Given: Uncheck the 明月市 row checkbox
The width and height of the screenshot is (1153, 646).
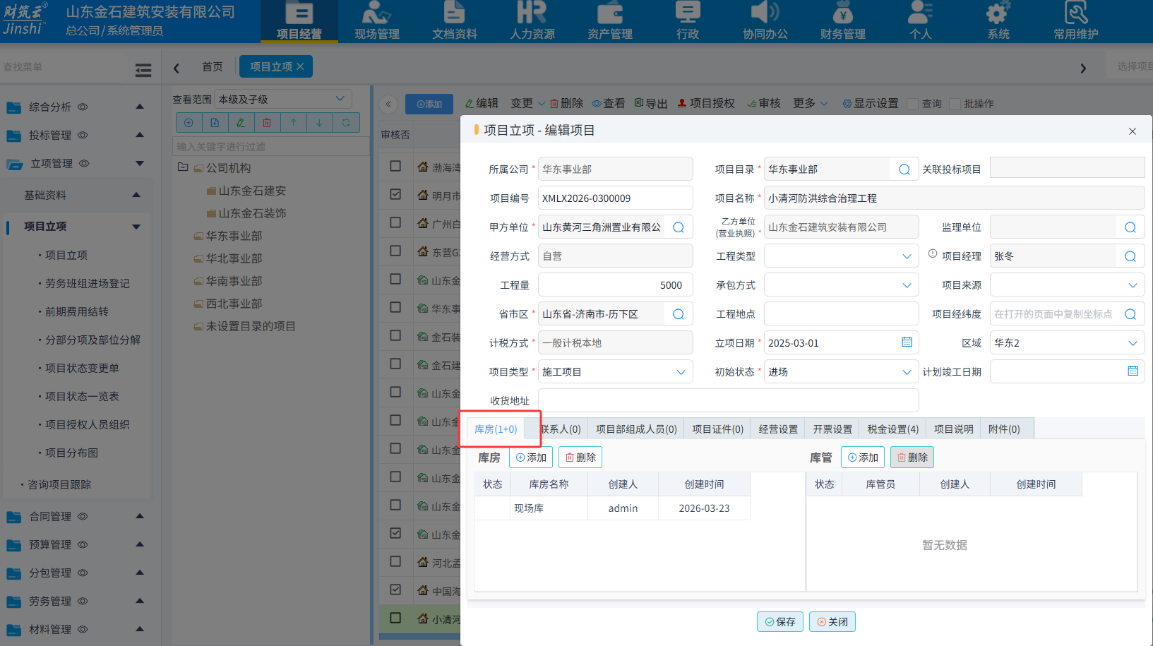Looking at the screenshot, I should pos(395,194).
